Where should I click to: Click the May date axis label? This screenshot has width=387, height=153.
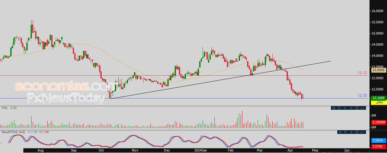[315, 150]
